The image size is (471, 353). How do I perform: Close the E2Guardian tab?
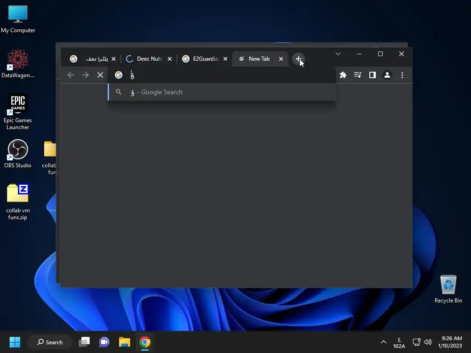225,59
